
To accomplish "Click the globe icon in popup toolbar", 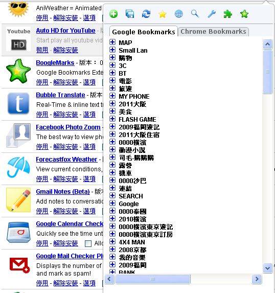I will tap(179, 14).
